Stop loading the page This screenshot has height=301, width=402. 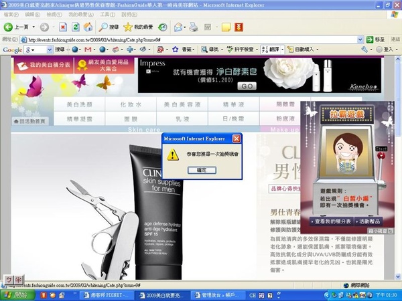[63, 27]
